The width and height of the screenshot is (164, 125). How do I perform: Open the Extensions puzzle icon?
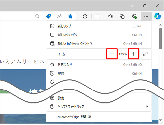pos(85,16)
